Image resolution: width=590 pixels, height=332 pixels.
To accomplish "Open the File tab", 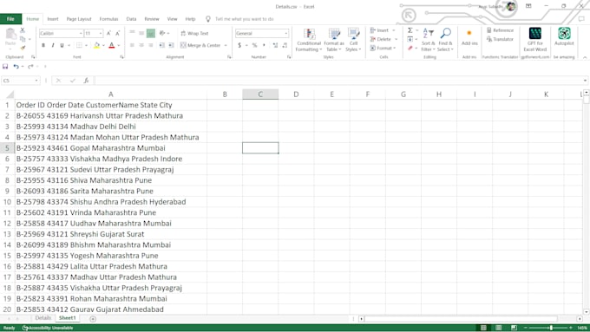I will (x=10, y=19).
